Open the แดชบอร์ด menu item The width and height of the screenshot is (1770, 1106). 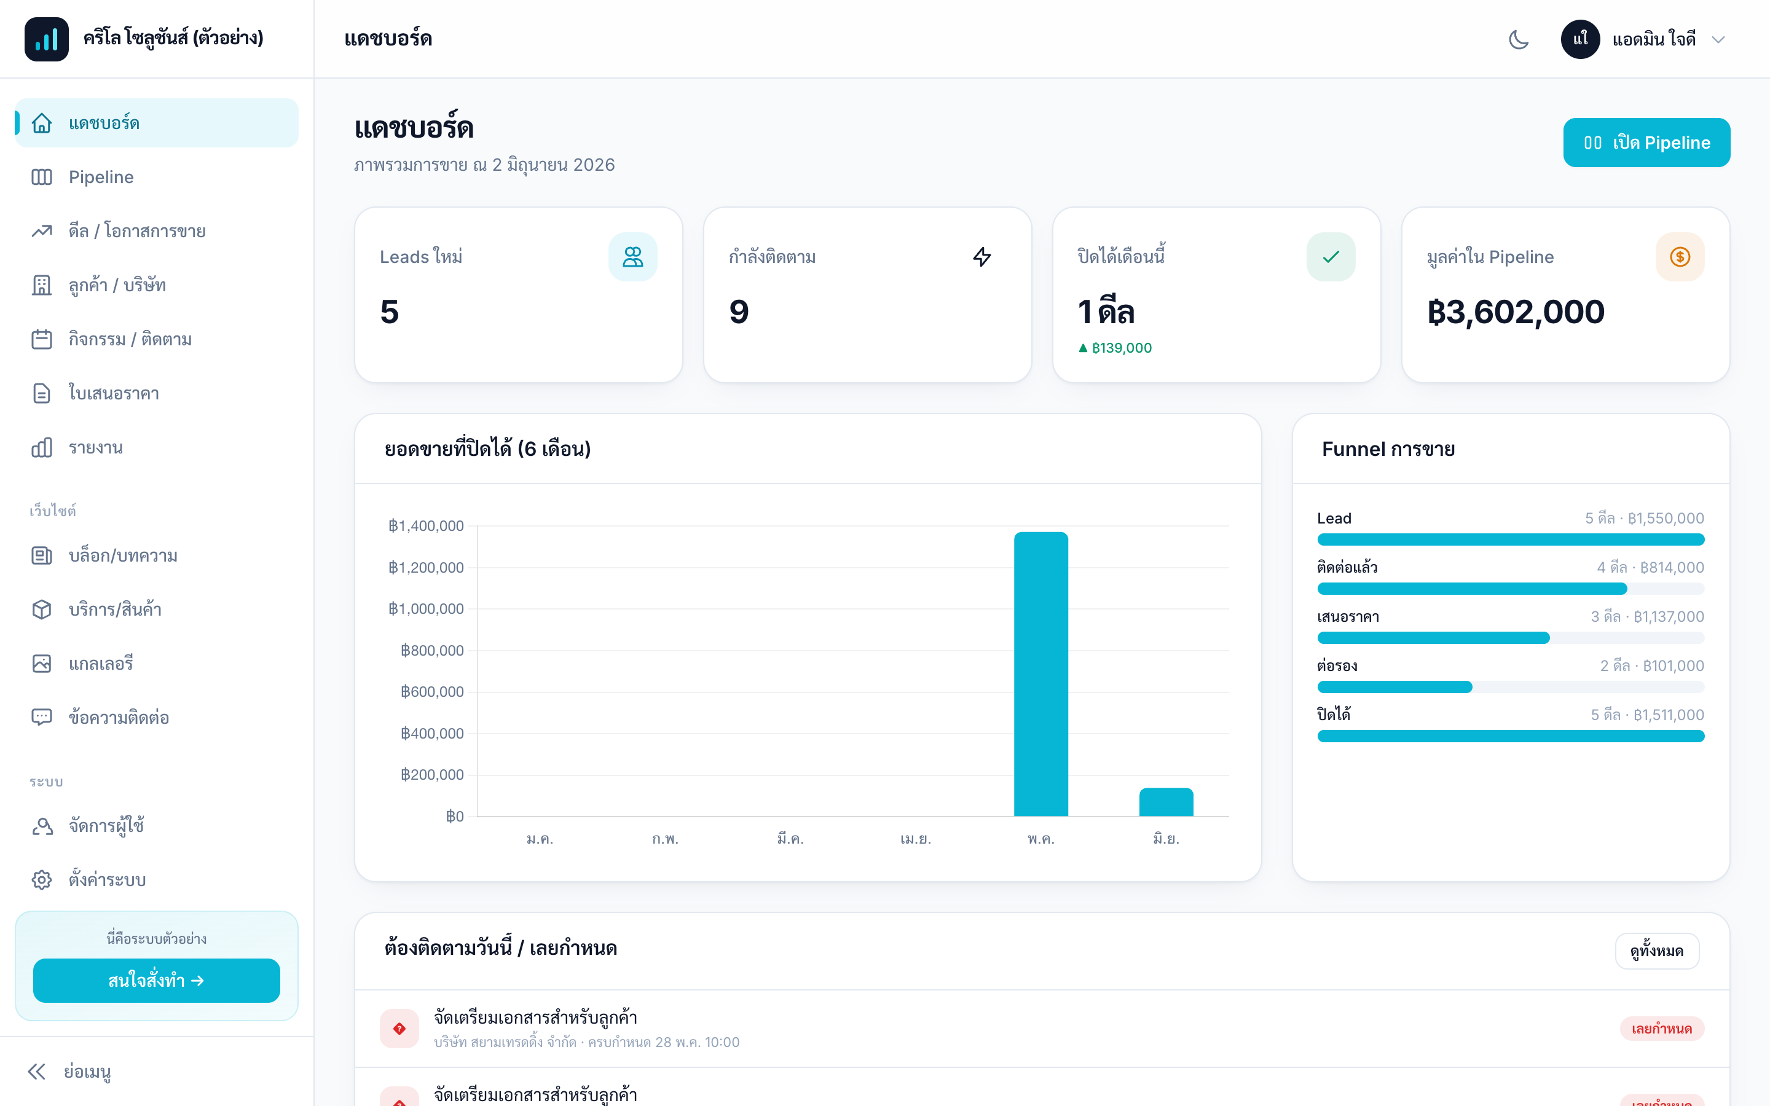pyautogui.click(x=157, y=123)
